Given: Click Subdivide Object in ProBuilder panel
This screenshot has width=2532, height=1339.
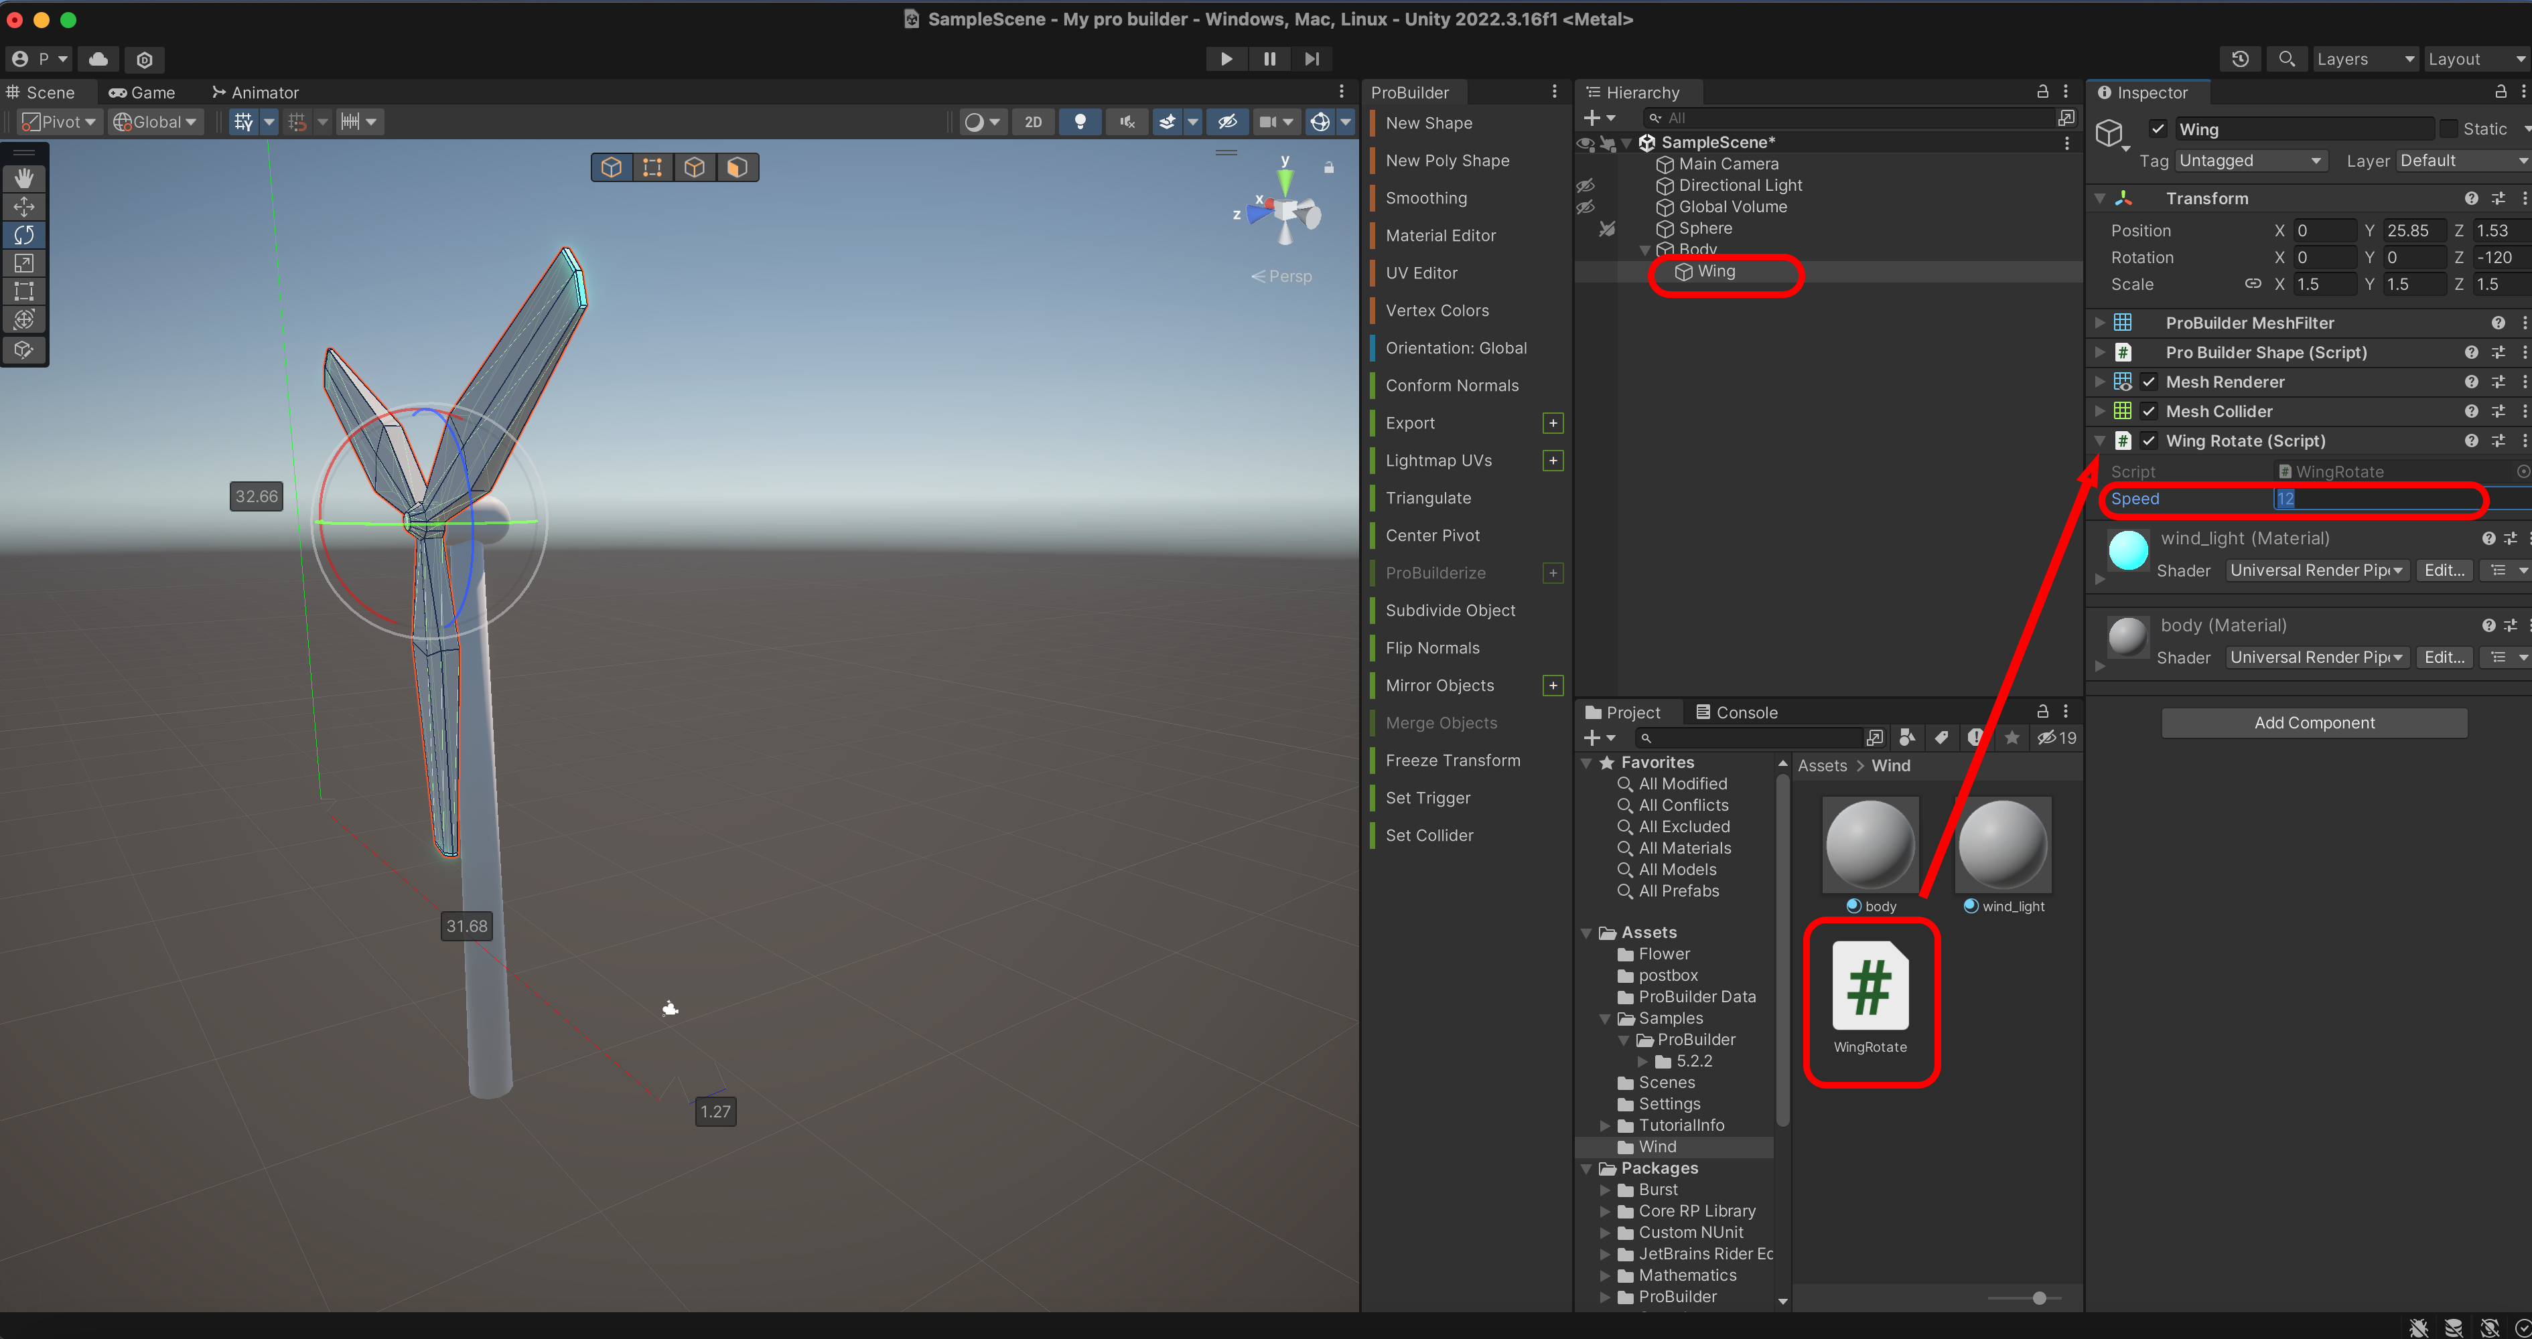Looking at the screenshot, I should (1450, 610).
